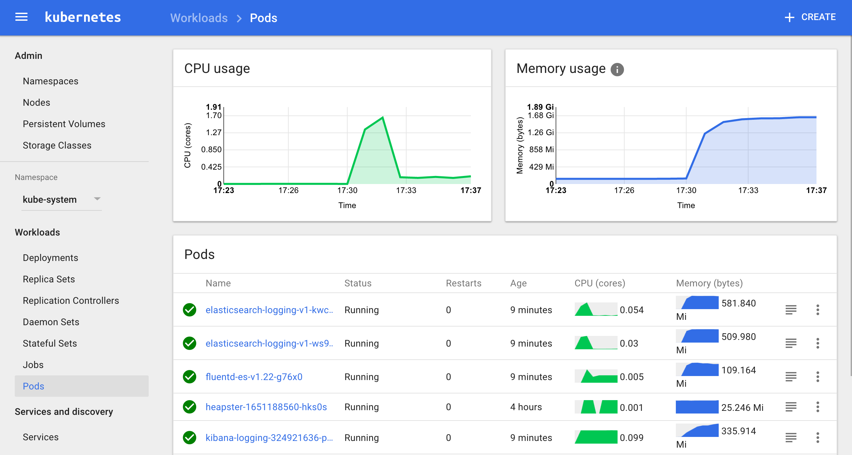
Task: Open logs icon for heapster pod
Action: coord(791,407)
